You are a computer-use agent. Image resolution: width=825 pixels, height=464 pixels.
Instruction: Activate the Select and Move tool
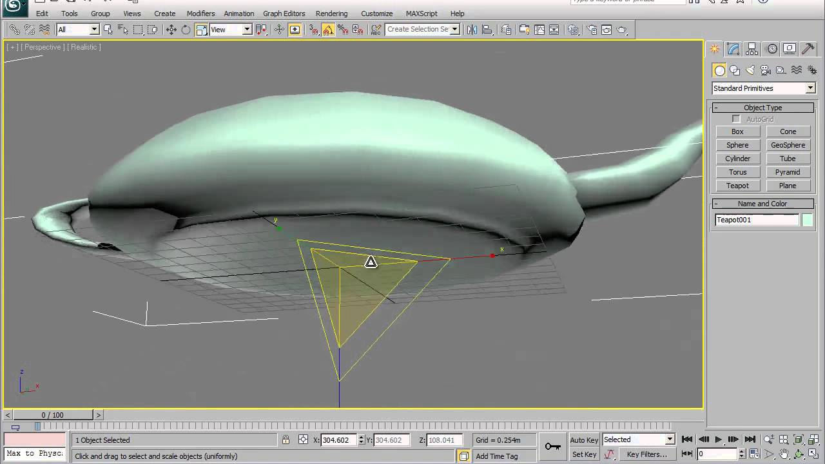click(x=171, y=30)
